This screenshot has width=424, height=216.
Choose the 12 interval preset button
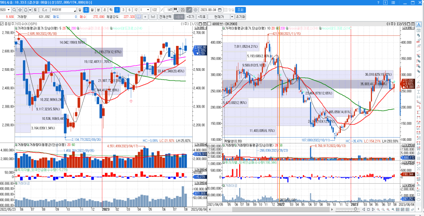[136, 10]
